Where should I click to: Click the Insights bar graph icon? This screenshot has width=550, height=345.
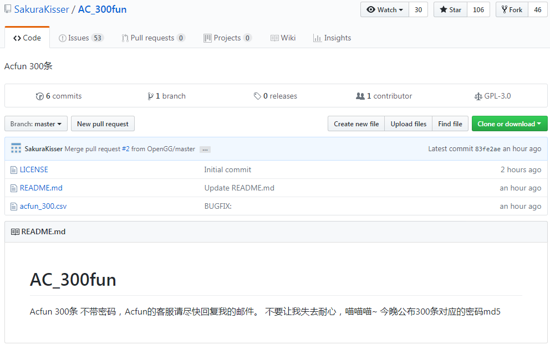point(317,38)
